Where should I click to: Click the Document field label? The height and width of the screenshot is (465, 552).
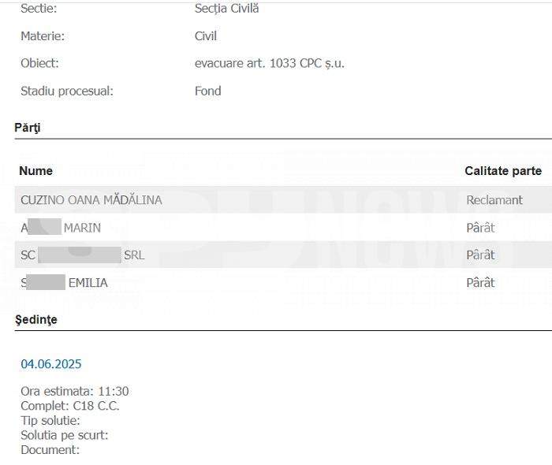(x=50, y=450)
